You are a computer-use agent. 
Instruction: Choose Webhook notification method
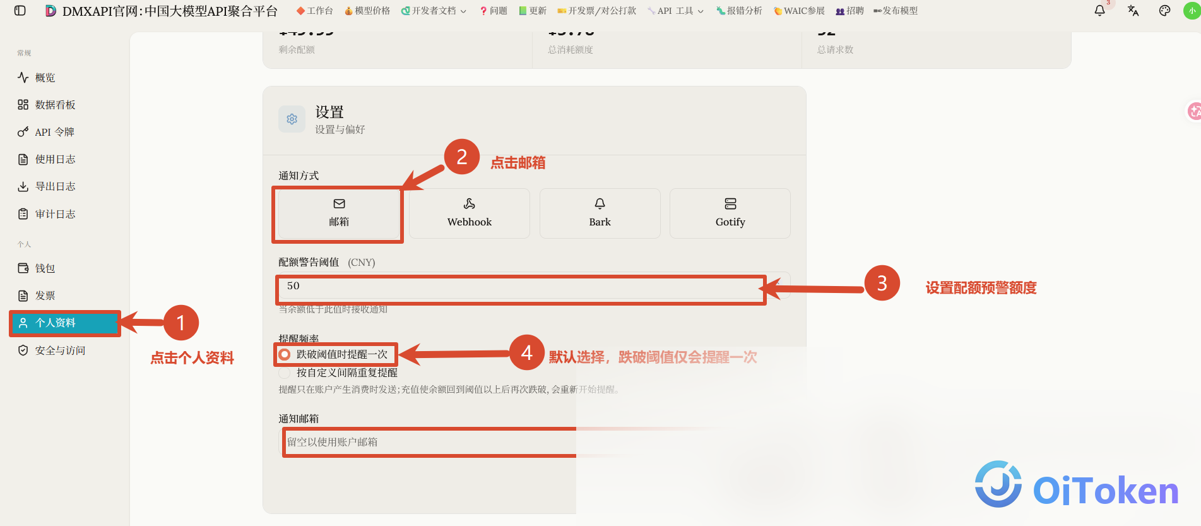click(470, 213)
